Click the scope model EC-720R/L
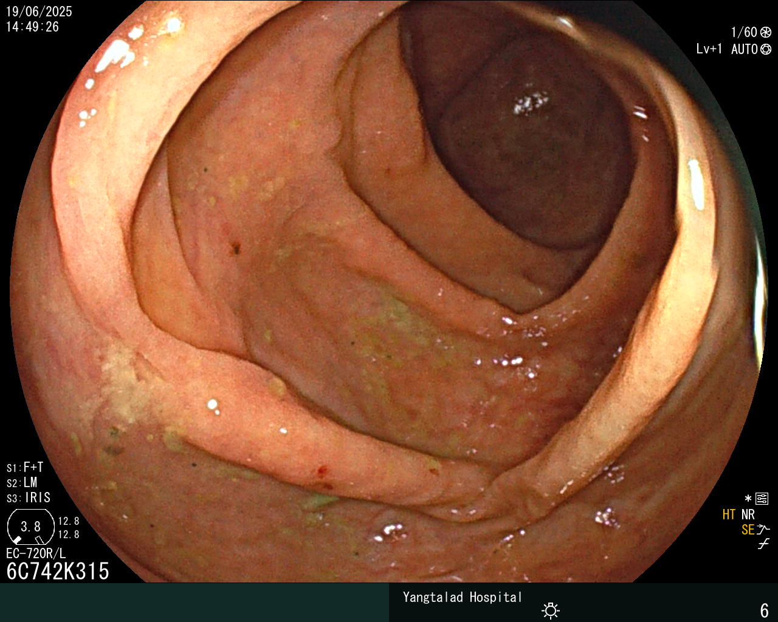Viewport: 778px width, 622px height. pyautogui.click(x=36, y=553)
